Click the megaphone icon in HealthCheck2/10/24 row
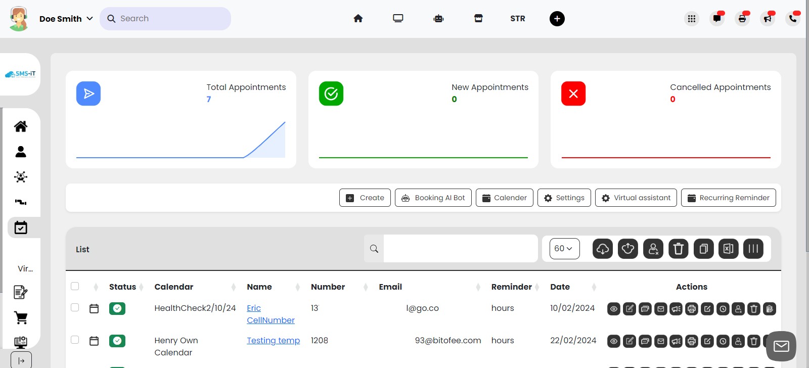Viewport: 809px width, 368px height. [x=676, y=309]
